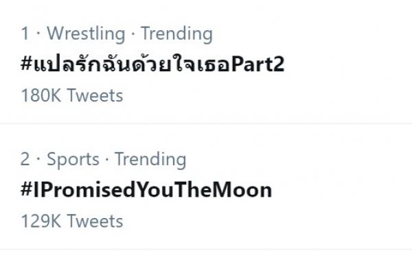Open the #แปลรักฉันด้วยใจเธอPart2 trending hashtag
Image resolution: width=412 pixels, height=253 pixels.
152,63
